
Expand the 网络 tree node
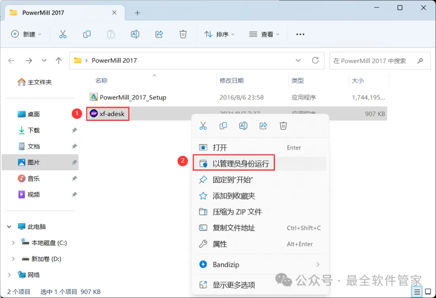[9, 275]
